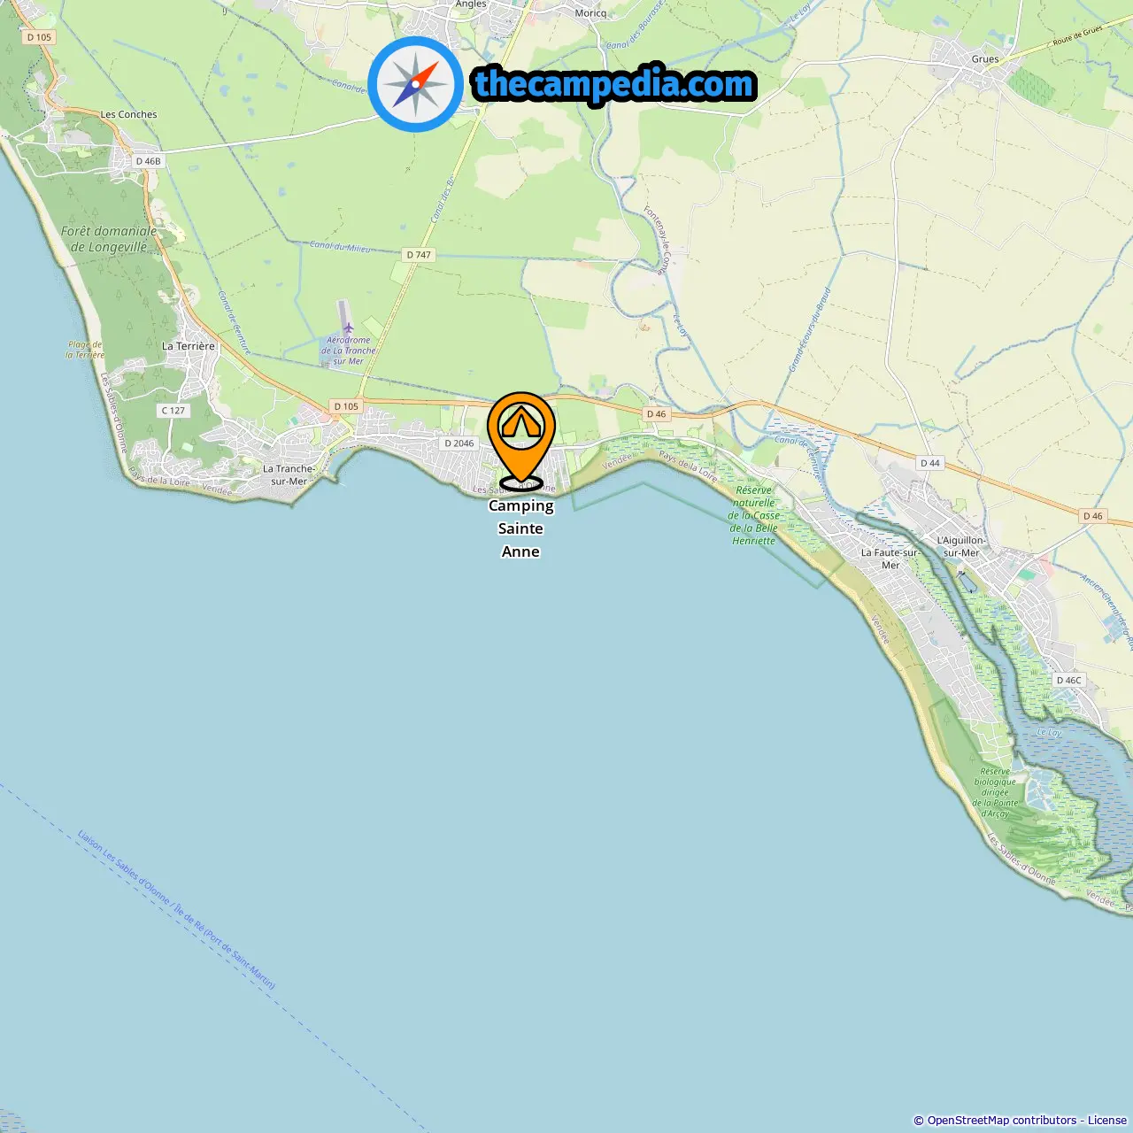Click the D 46B road shield
Image resolution: width=1133 pixels, height=1133 pixels.
point(148,161)
